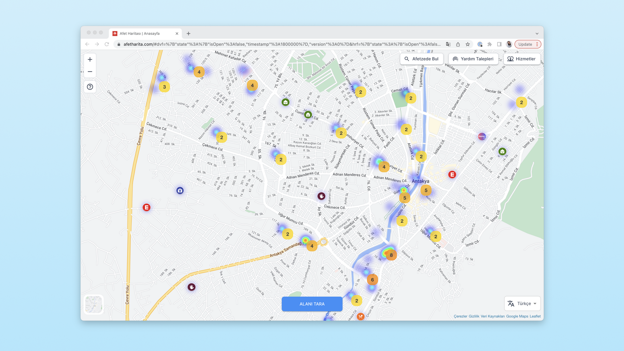Click the cluster marker labeled 8
The height and width of the screenshot is (351, 624).
391,255
